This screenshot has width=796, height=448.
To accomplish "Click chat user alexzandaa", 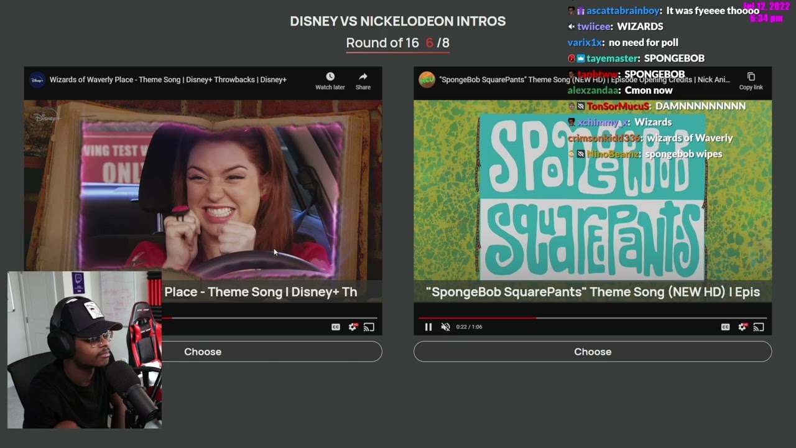I will coord(593,90).
